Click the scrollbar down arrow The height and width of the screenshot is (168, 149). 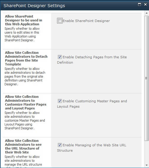(x=147, y=165)
